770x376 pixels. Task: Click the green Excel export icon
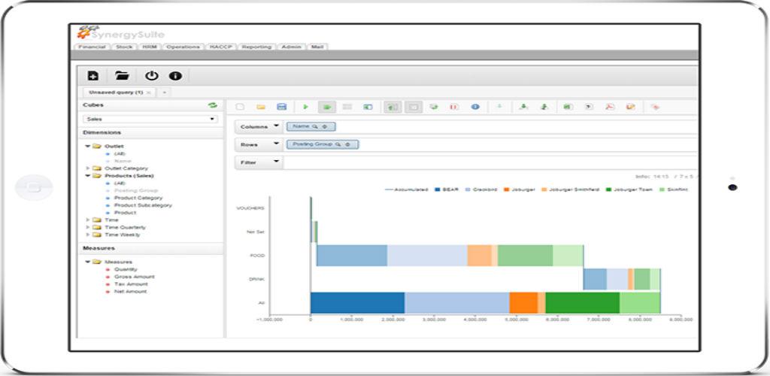pyautogui.click(x=568, y=107)
